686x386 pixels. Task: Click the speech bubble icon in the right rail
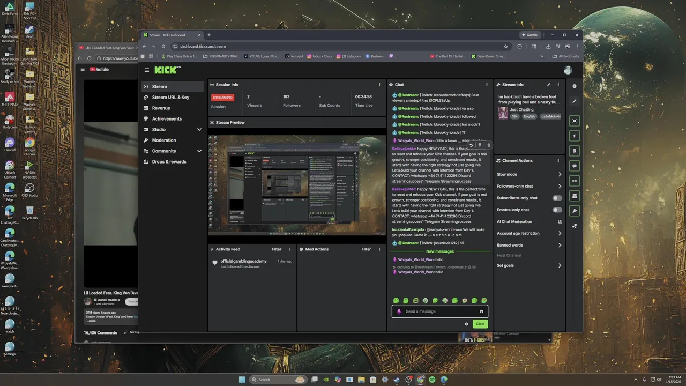tap(575, 166)
